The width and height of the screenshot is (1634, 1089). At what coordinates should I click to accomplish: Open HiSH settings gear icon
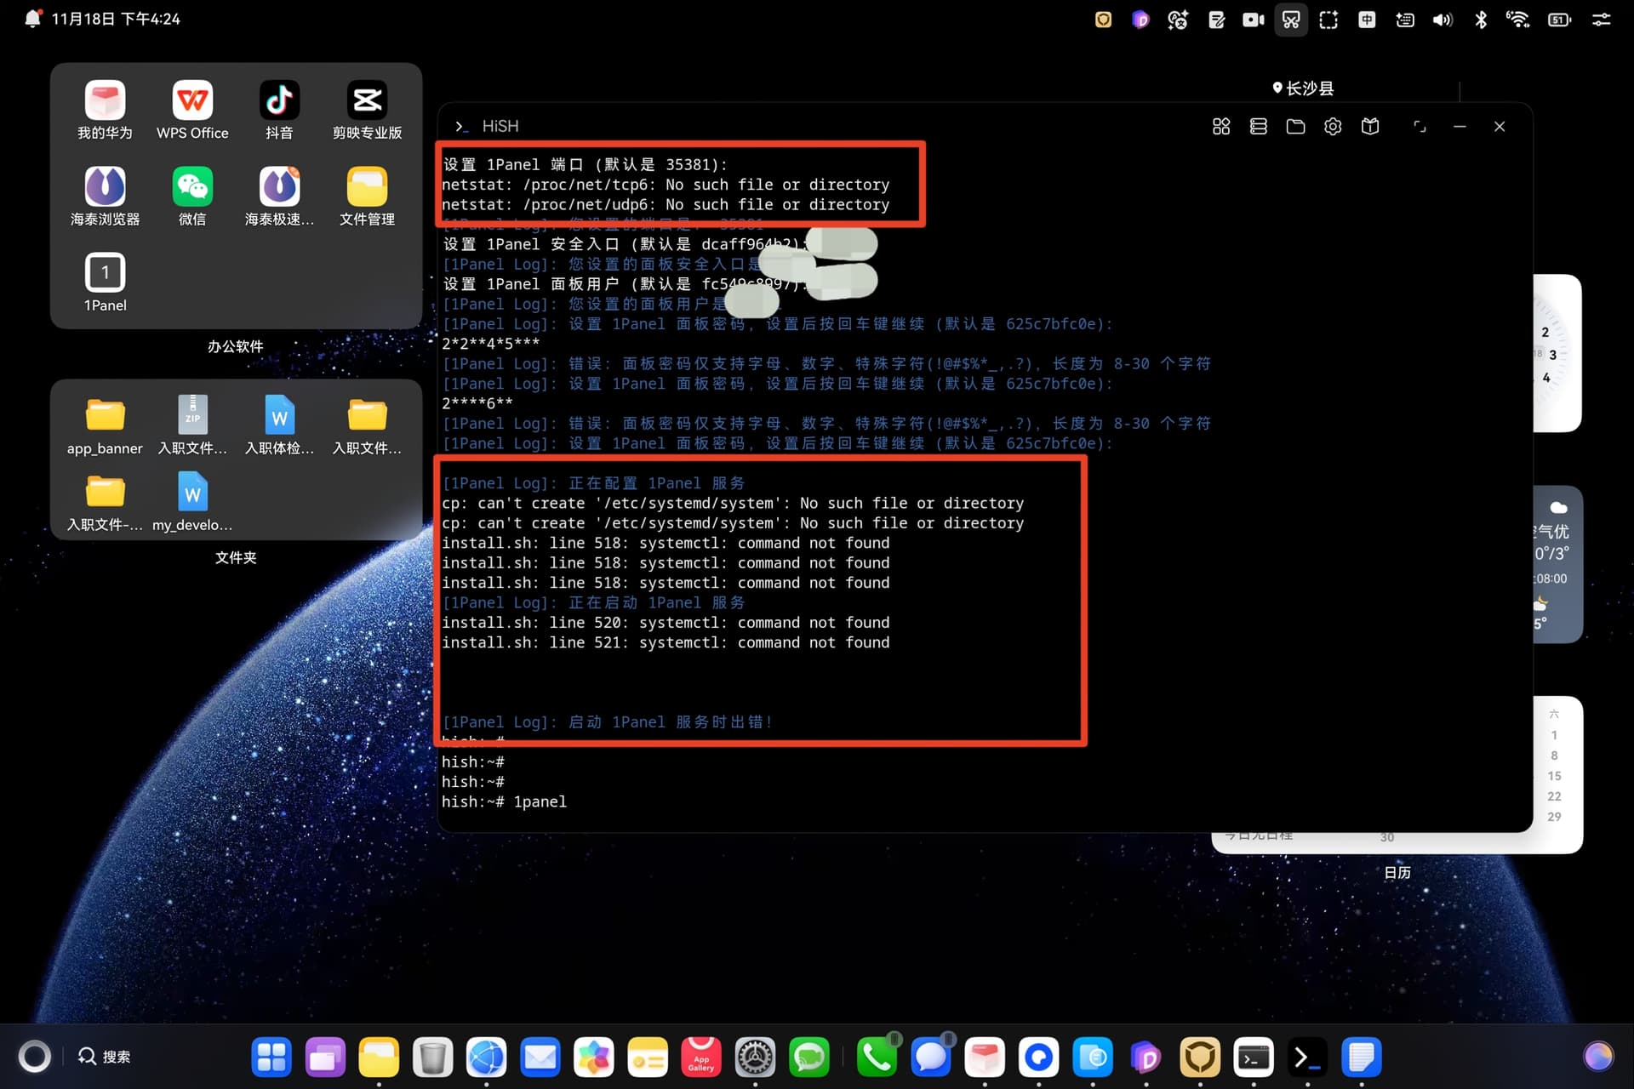(x=1333, y=127)
